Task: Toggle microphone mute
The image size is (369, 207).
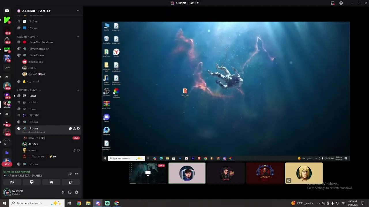Action: point(63,192)
